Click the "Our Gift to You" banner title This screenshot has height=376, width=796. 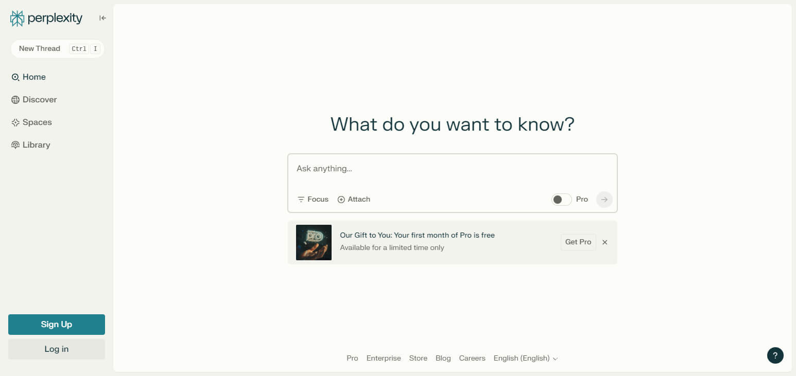coord(417,236)
